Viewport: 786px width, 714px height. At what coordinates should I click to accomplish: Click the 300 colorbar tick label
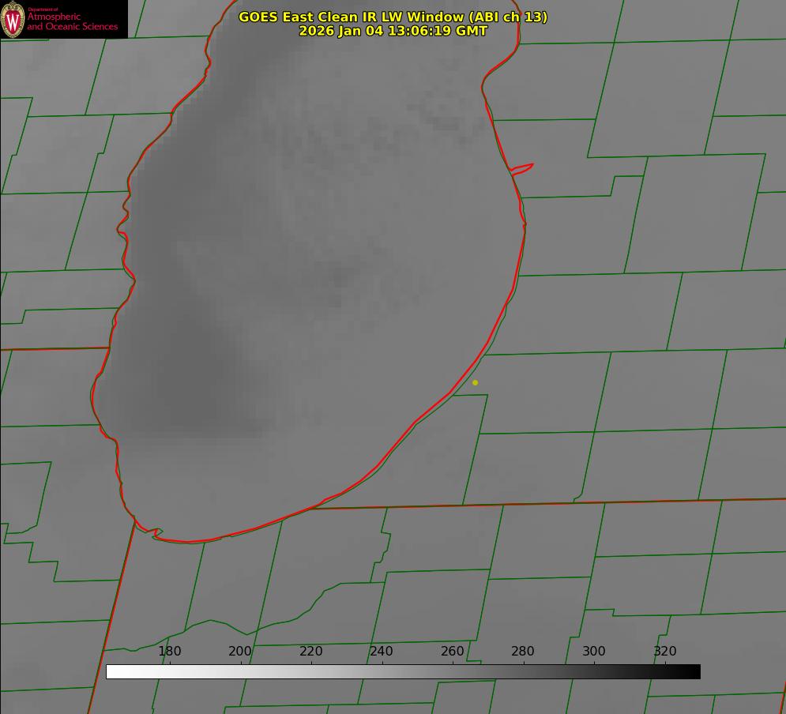(594, 652)
